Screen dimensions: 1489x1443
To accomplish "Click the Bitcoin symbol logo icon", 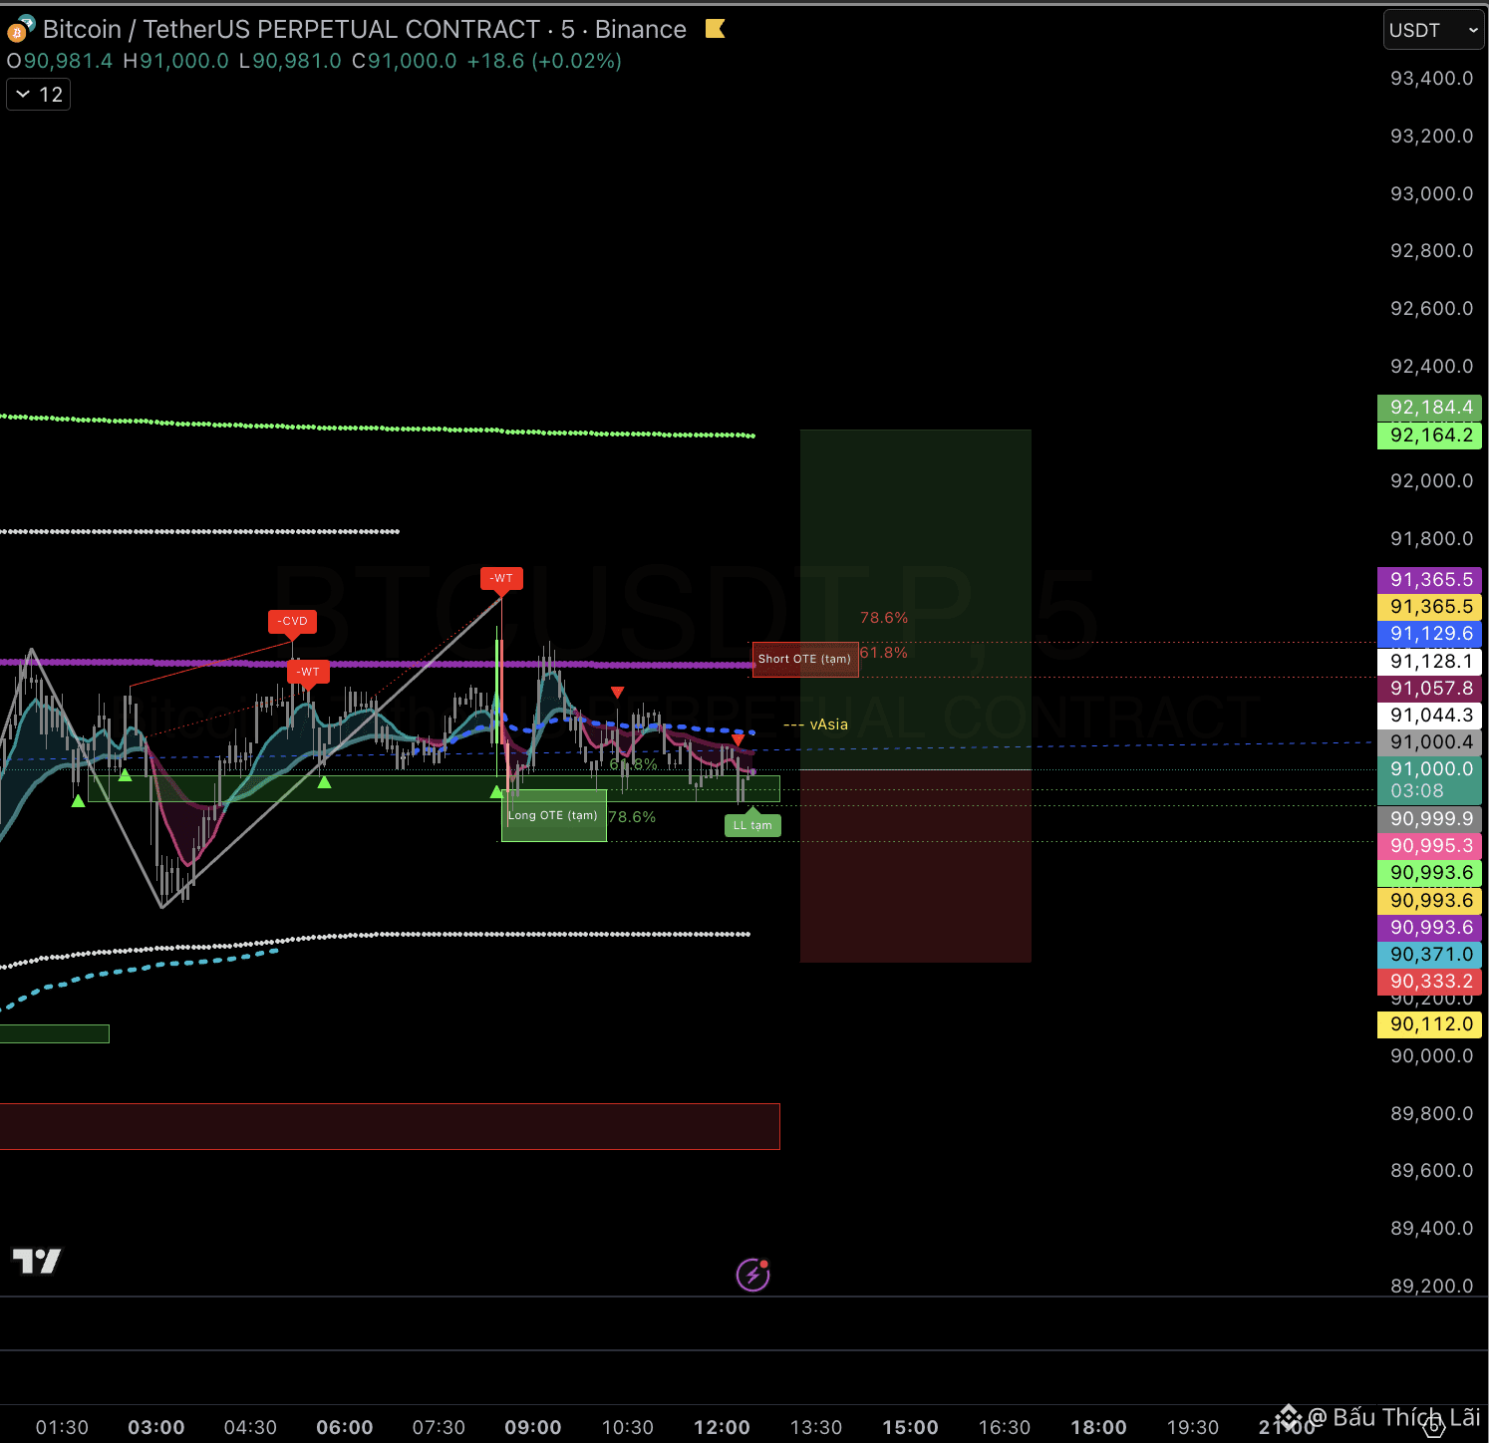I will [21, 30].
